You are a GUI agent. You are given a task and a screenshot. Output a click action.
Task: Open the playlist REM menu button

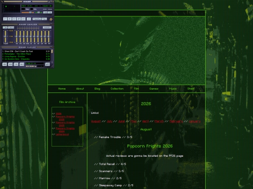10,64
